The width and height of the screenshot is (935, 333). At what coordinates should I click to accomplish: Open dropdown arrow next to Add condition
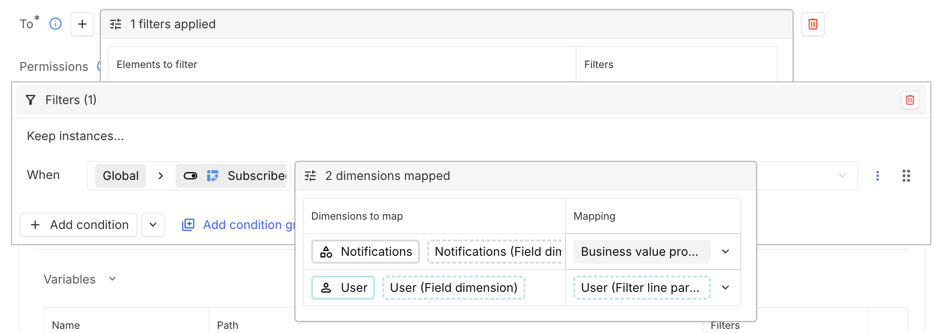153,225
